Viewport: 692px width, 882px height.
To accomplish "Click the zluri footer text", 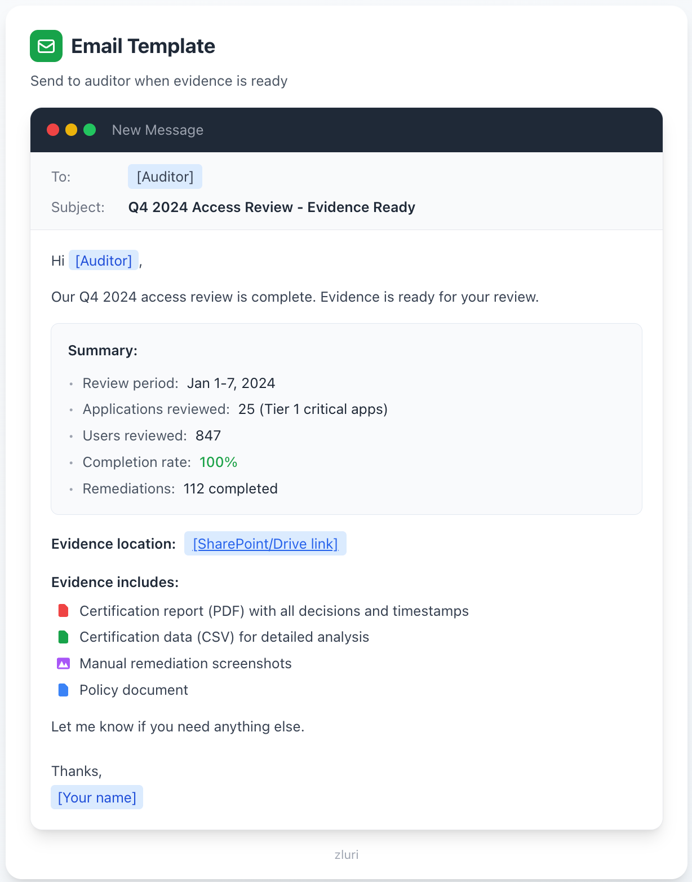I will (x=347, y=854).
